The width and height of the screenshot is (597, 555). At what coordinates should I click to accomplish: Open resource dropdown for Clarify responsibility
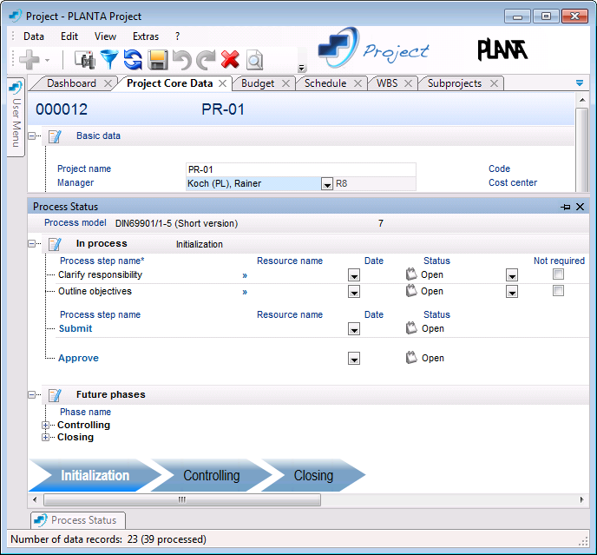[x=354, y=275]
